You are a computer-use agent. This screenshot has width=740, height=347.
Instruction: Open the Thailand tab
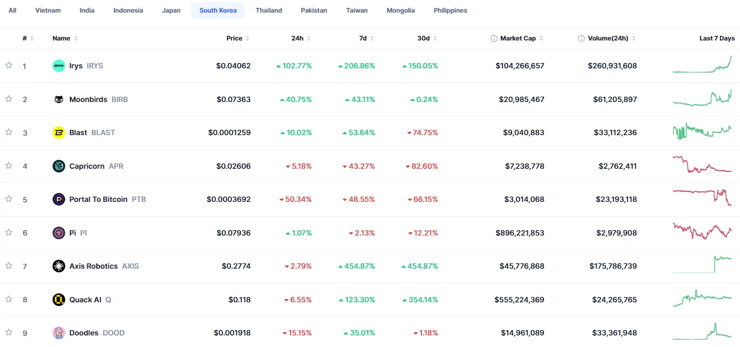tap(269, 11)
